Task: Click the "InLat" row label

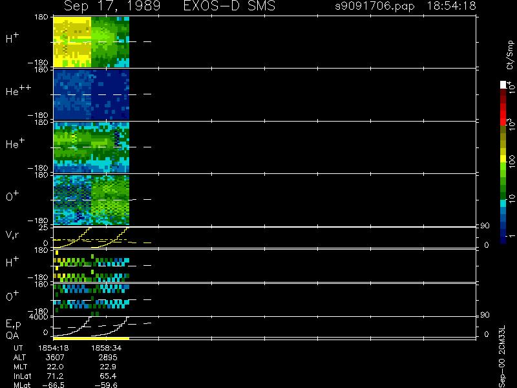Action: [22, 376]
